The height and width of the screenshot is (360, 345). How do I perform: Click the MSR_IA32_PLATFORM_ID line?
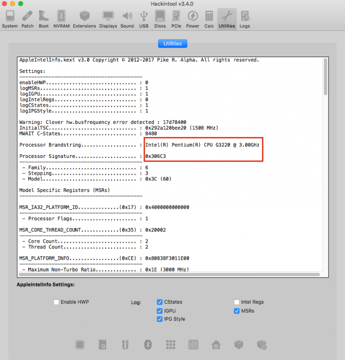click(104, 207)
